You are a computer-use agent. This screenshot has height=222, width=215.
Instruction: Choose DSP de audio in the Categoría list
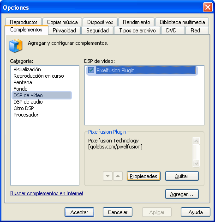[28, 102]
